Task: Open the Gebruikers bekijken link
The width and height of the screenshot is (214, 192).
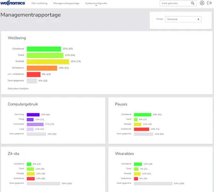Action: coord(18,88)
